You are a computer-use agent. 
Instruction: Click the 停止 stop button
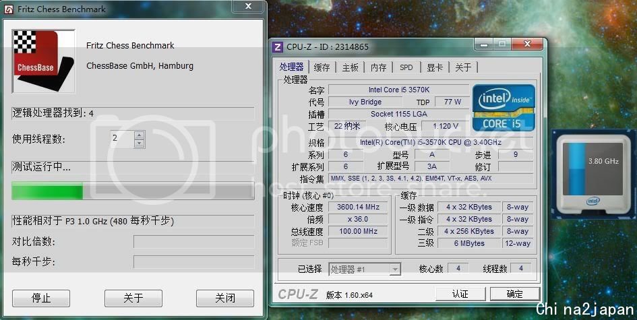[41, 298]
